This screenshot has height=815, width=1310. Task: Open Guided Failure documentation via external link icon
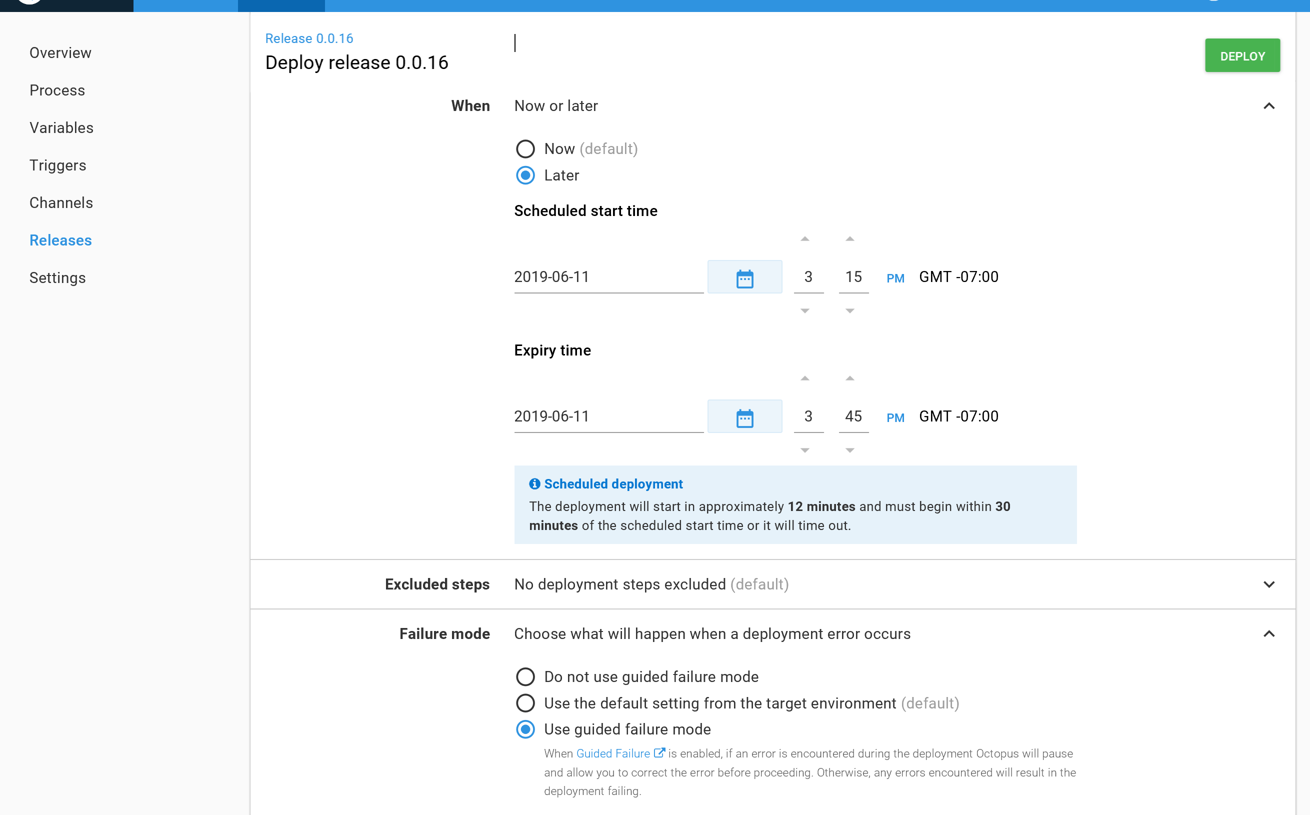pos(659,752)
